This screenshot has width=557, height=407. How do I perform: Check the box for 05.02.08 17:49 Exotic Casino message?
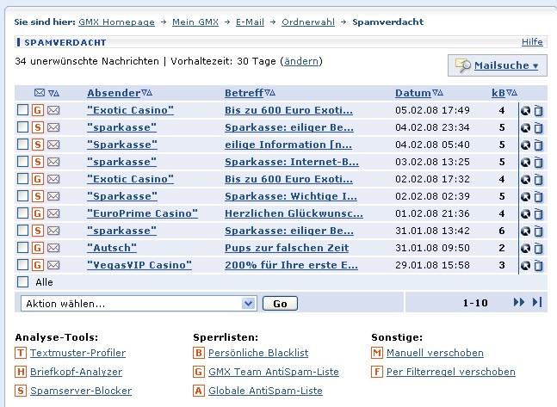[22, 110]
